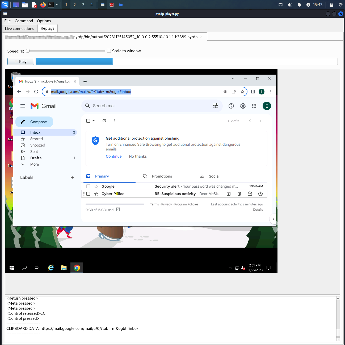Star the Cyber Police email
The width and height of the screenshot is (345, 345).
pyautogui.click(x=96, y=194)
